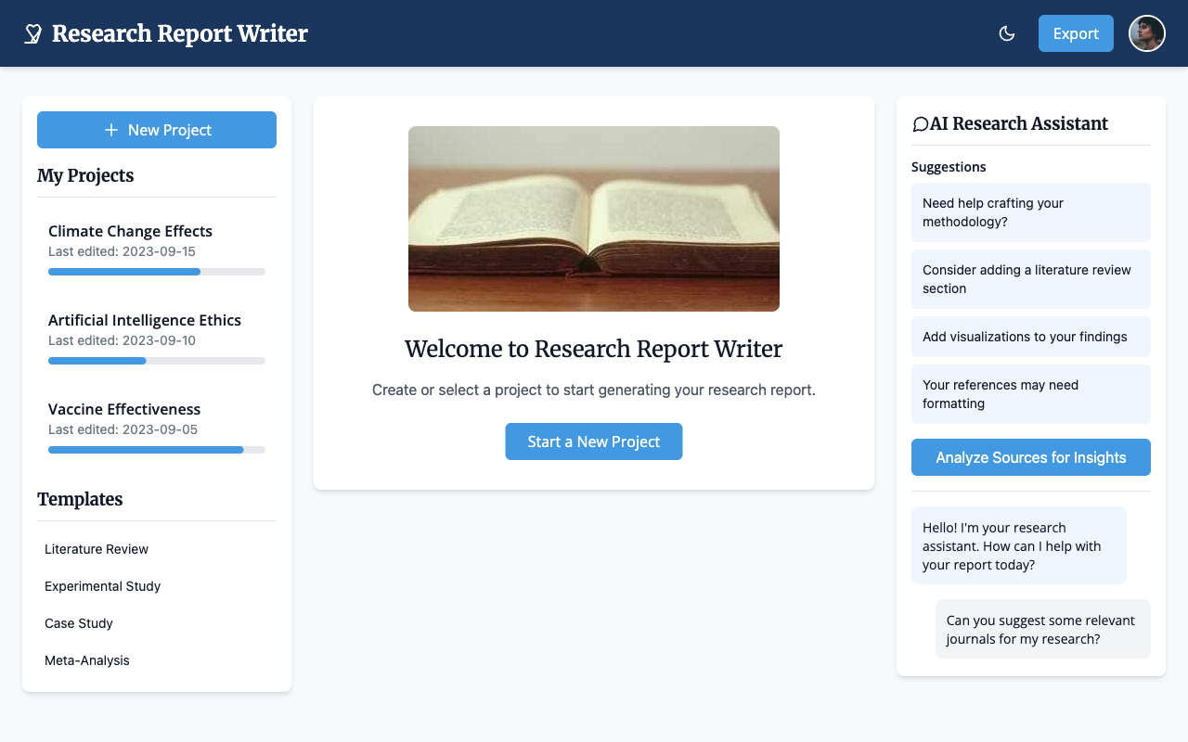1188x742 pixels.
Task: Select the methodology help suggestion
Action: (1030, 211)
